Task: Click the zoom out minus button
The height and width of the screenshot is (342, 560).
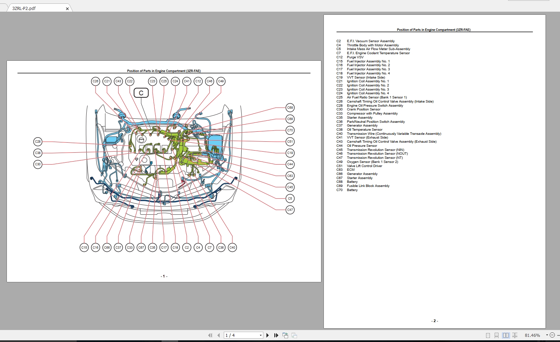Action: [x=552, y=335]
